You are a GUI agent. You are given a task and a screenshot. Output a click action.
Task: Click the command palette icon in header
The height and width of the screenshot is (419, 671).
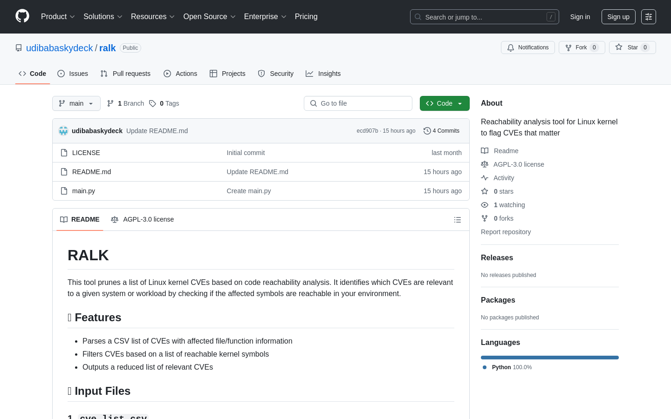pos(649,17)
